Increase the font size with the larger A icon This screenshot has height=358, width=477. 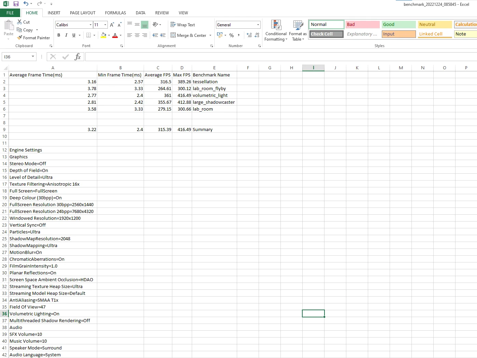pyautogui.click(x=112, y=25)
